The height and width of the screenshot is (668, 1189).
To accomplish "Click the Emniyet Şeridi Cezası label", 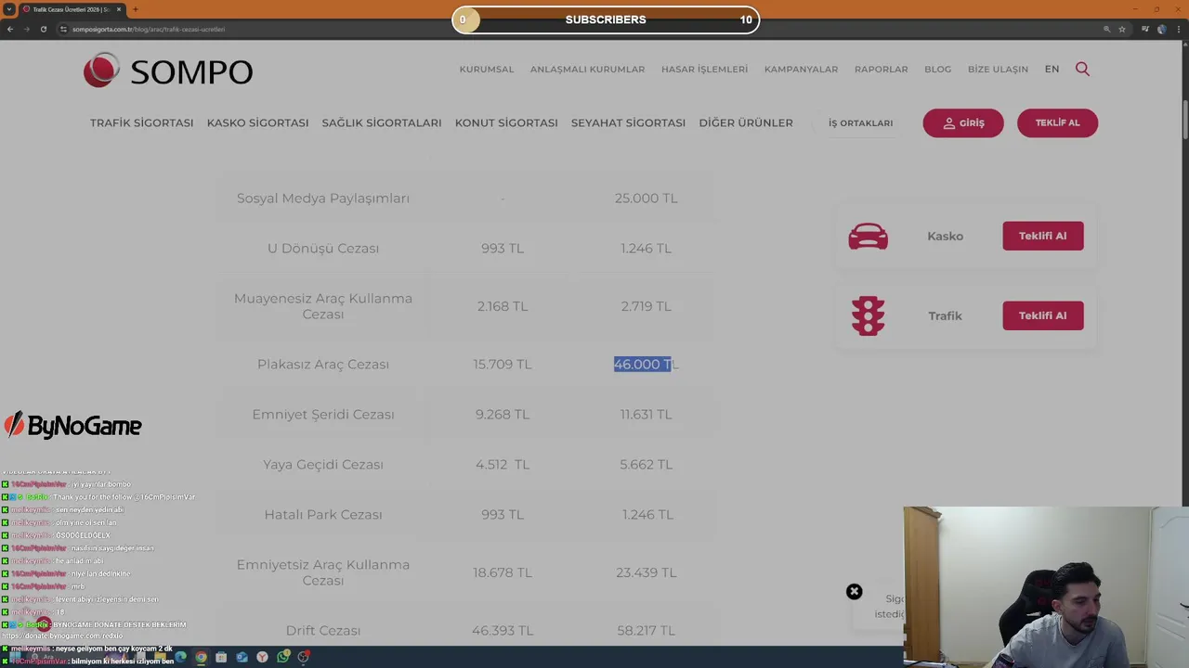I will pyautogui.click(x=323, y=415).
